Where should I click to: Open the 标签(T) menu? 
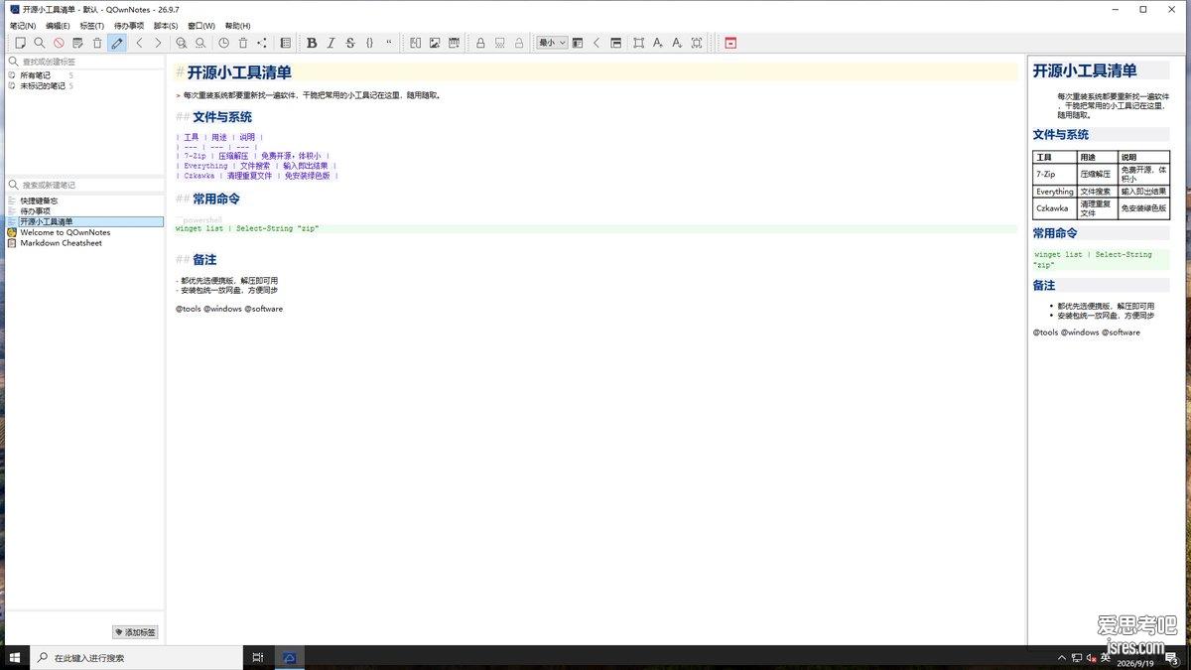click(92, 26)
